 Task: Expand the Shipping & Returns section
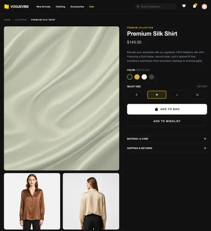tap(140, 148)
